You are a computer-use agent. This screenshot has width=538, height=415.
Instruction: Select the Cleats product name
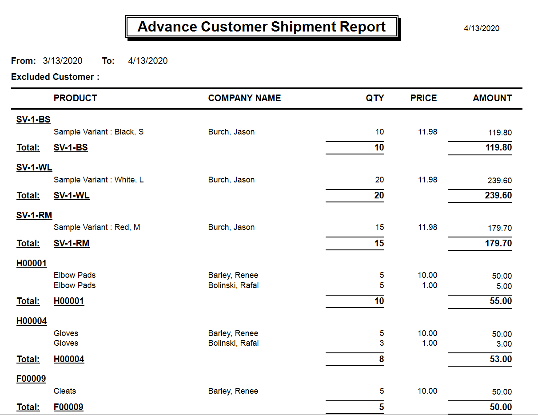[65, 391]
